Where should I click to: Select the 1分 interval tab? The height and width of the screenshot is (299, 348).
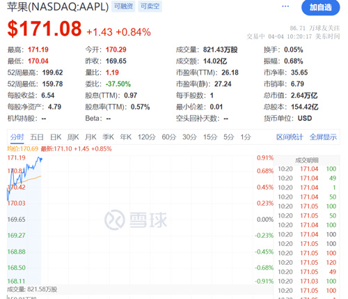coord(246,137)
